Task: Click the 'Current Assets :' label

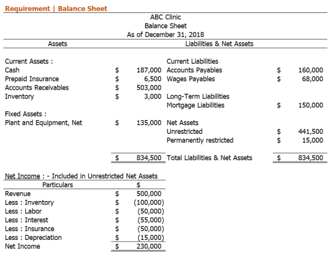Action: [29, 61]
